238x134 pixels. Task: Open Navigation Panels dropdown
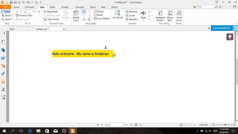click(160, 16)
